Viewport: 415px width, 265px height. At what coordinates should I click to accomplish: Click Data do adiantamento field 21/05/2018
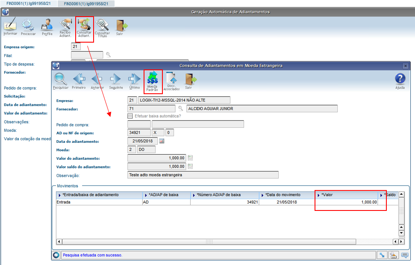click(x=142, y=141)
